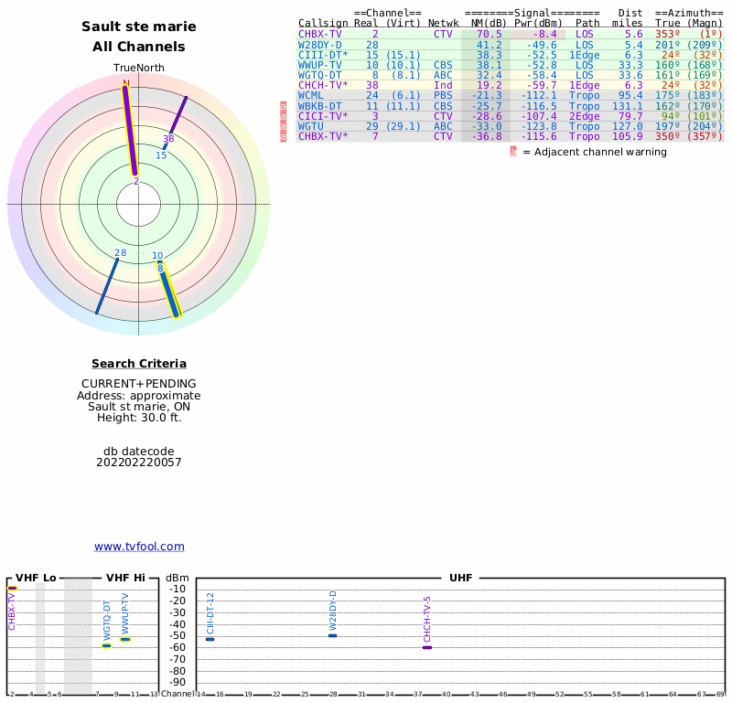The height and width of the screenshot is (702, 732).
Task: Click the W28DY-D signal marker in UHF chart
Action: [333, 635]
